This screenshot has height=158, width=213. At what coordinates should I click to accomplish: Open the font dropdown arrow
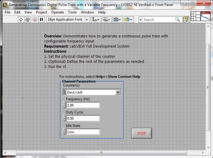[87, 20]
